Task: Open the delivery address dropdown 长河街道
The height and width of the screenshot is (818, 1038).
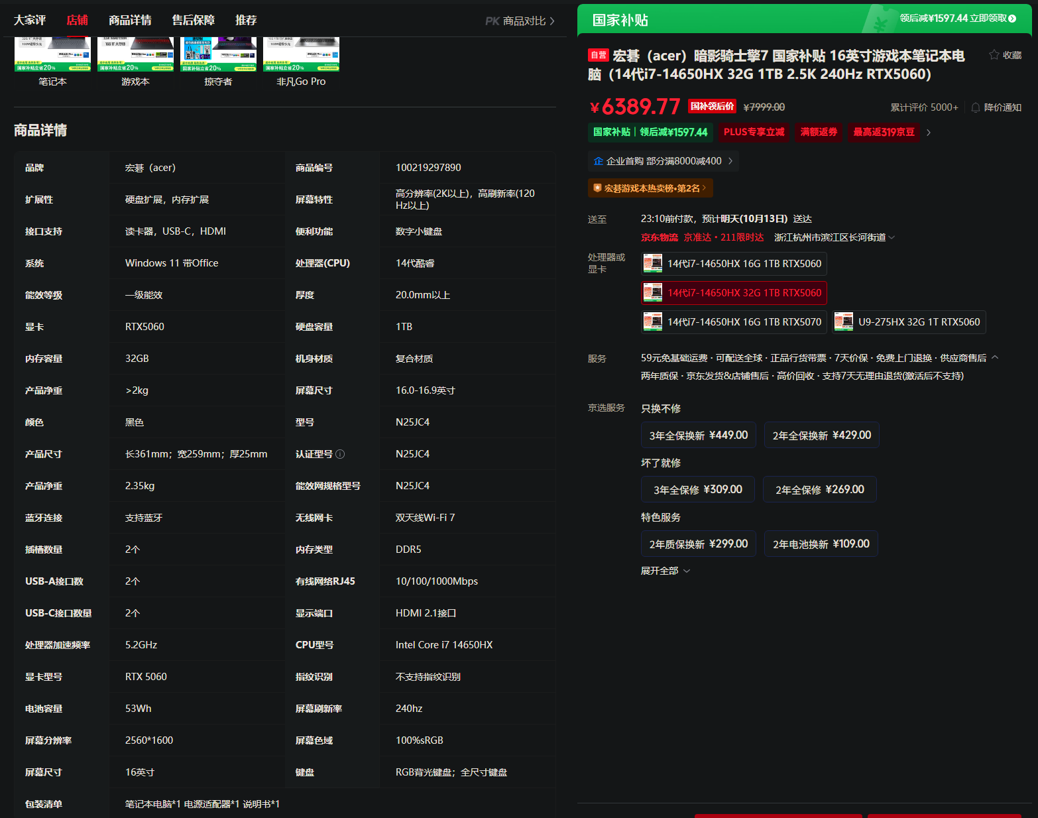Action: coord(835,237)
